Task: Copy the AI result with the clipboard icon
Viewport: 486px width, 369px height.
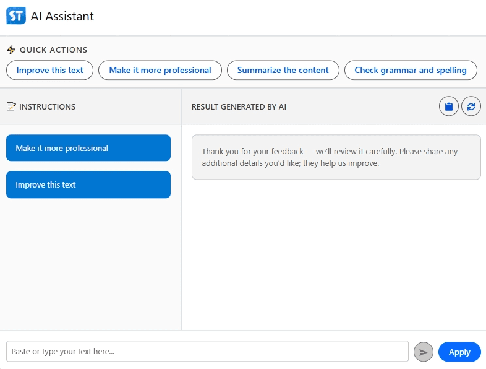Action: pyautogui.click(x=449, y=106)
